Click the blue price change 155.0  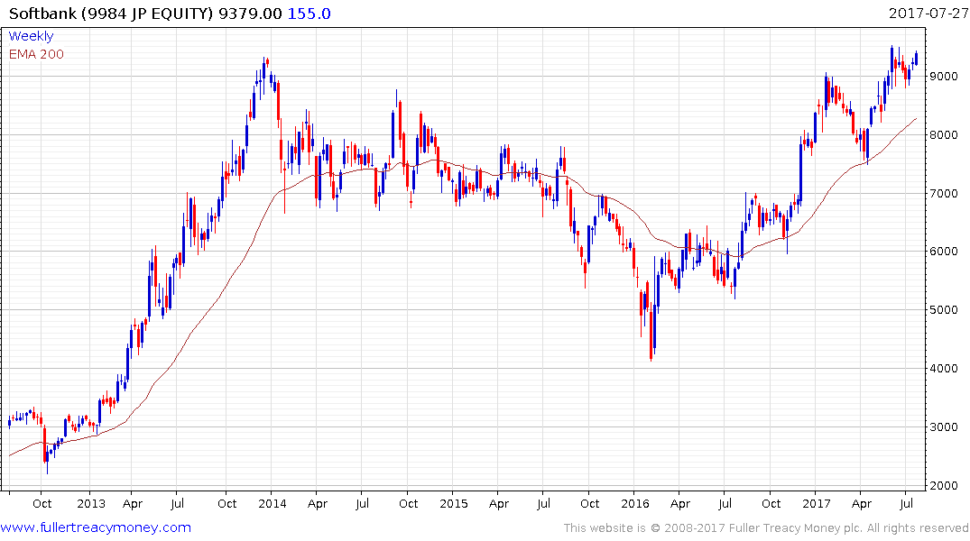tap(309, 14)
